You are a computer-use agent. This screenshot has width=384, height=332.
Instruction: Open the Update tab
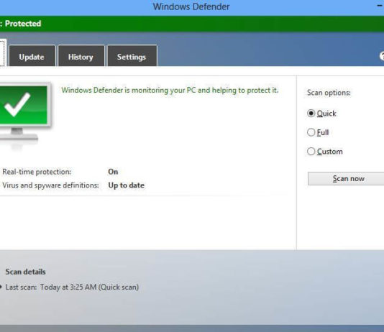pos(32,56)
